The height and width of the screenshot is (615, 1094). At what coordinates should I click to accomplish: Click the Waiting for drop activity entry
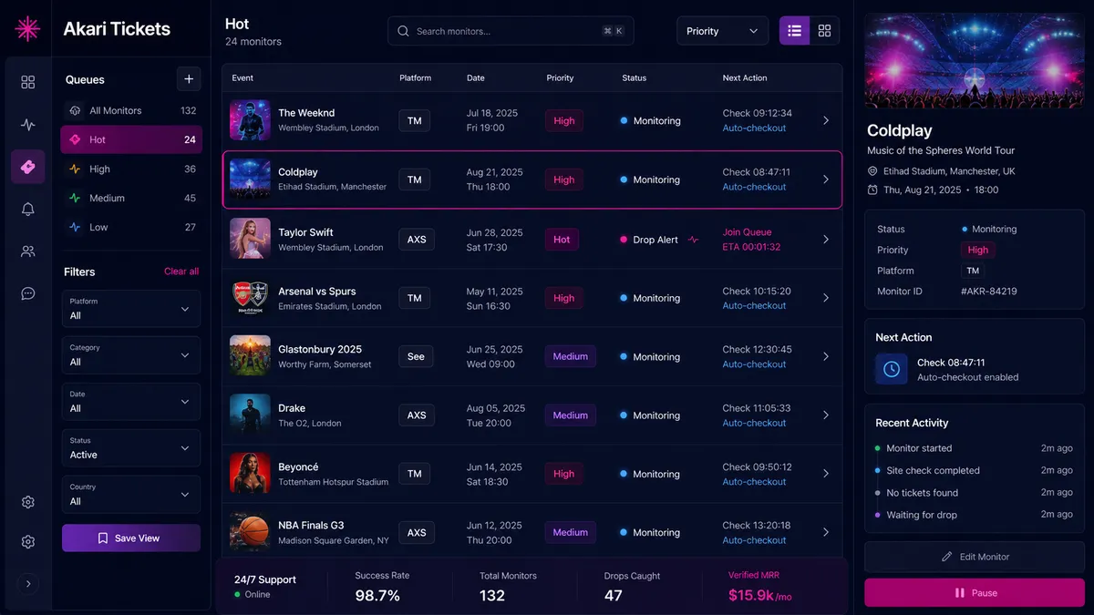click(975, 515)
